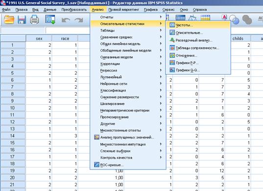Open the Прямой маркетинг menu
263x191 pixels.
pos(124,10)
